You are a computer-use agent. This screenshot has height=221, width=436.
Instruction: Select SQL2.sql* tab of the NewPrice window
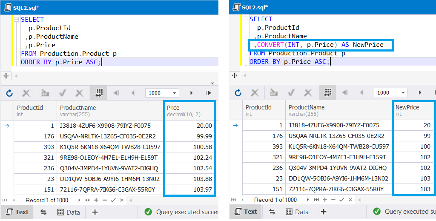[x=250, y=8]
